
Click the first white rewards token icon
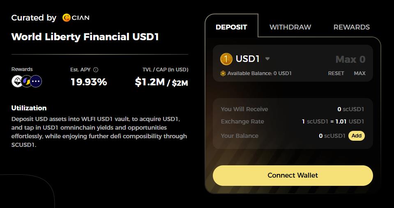coord(17,81)
